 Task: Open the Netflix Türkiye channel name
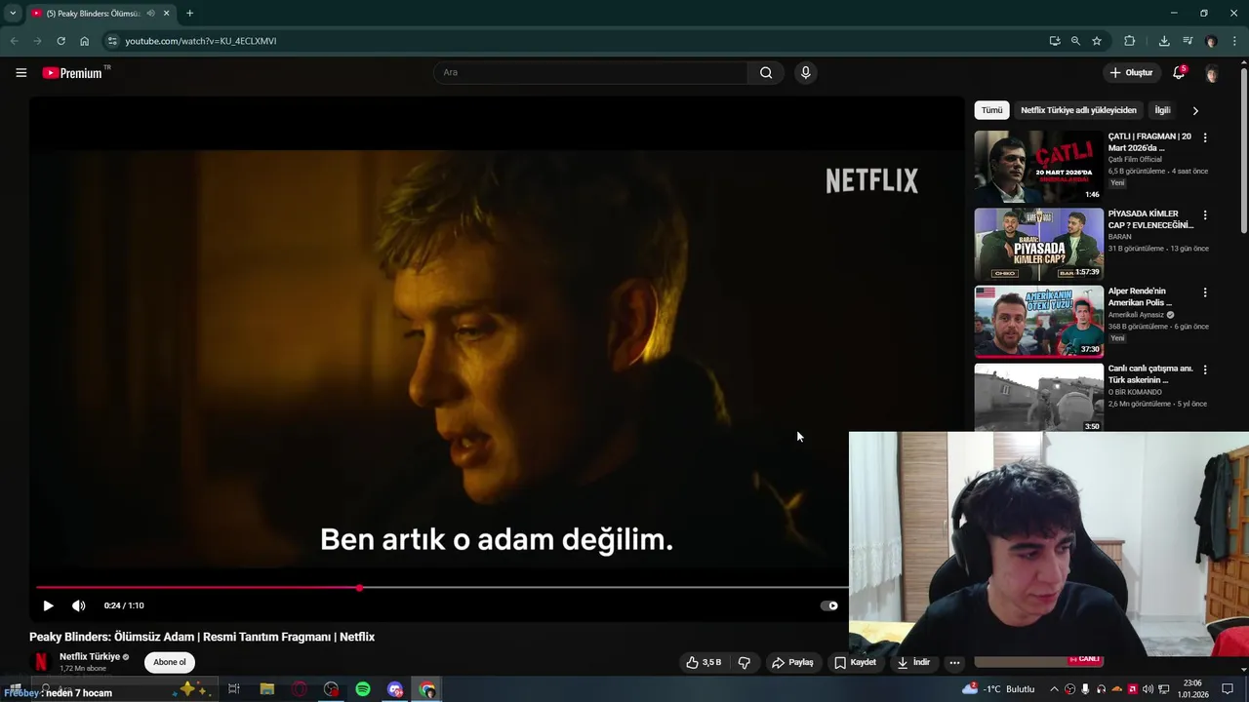90,656
